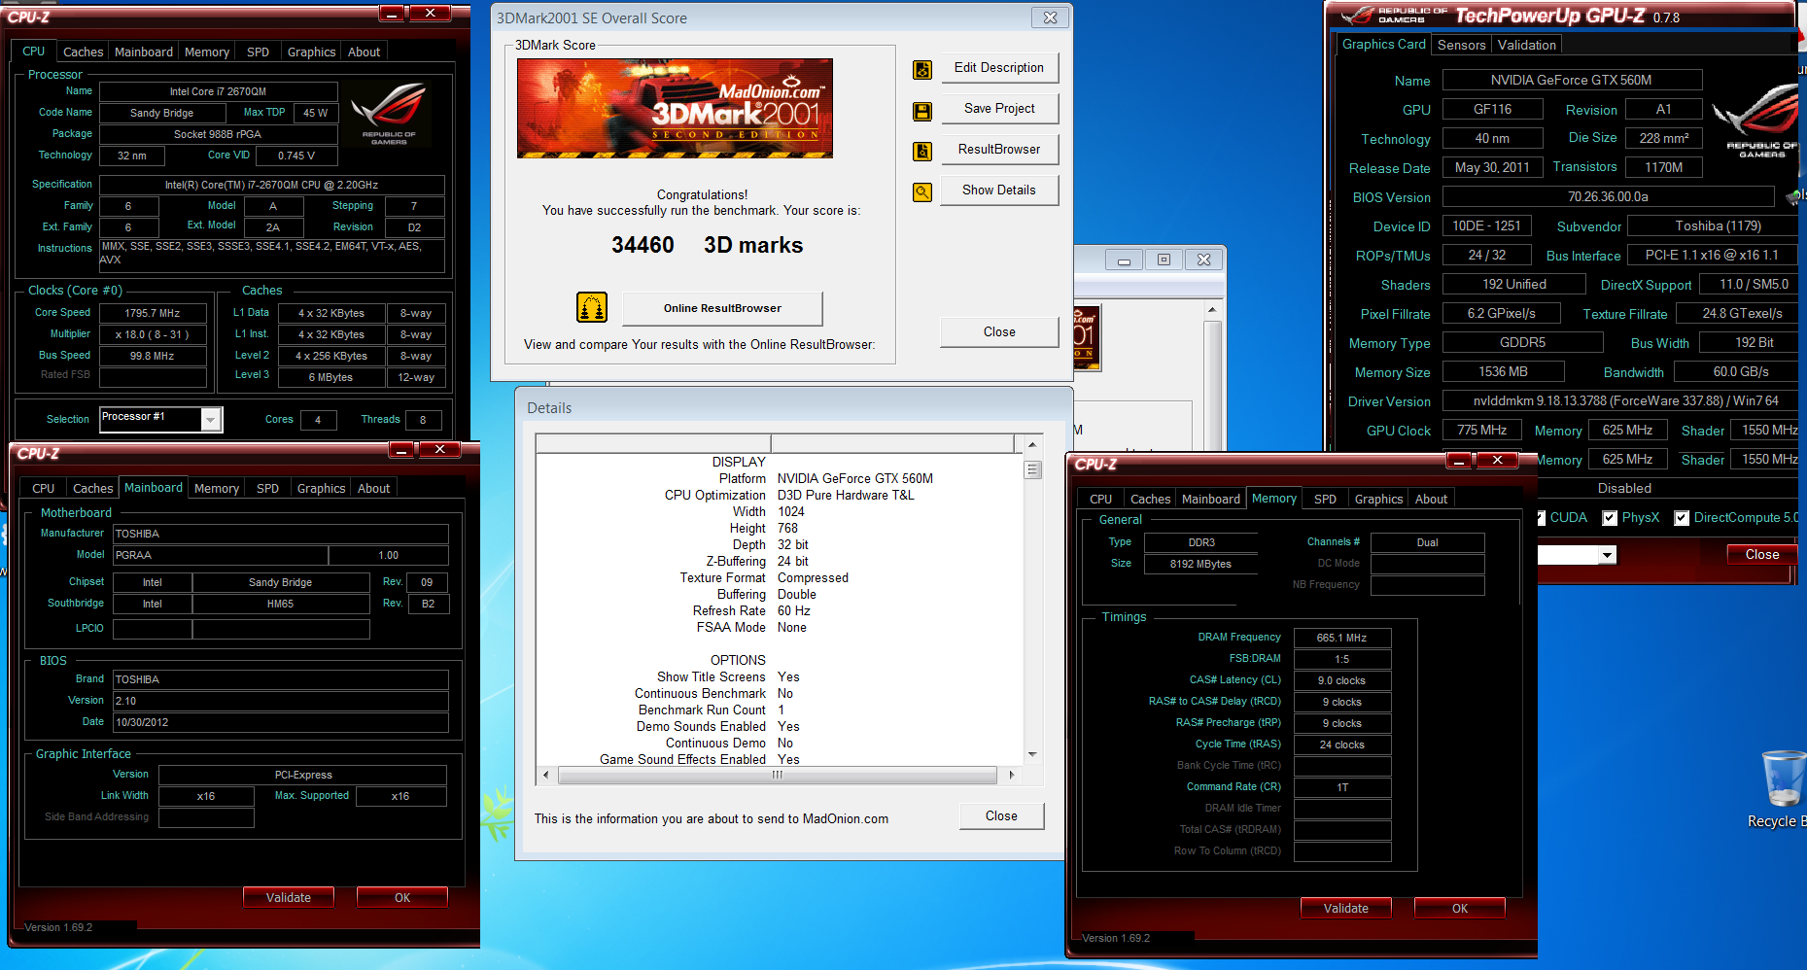The width and height of the screenshot is (1807, 970).
Task: Click the memory Size value 8192 MBytes
Action: tap(1200, 564)
